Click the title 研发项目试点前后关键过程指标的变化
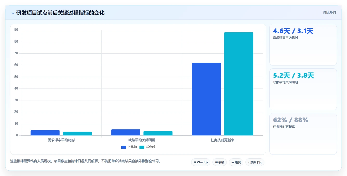 (x=60, y=13)
